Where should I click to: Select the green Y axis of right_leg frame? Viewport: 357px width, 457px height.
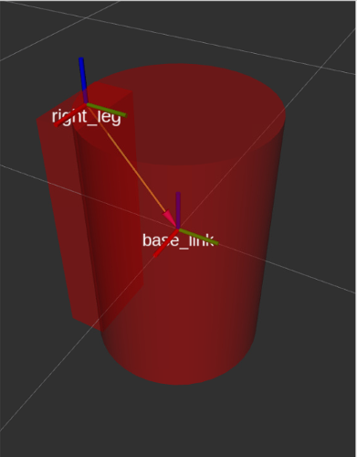[107, 111]
